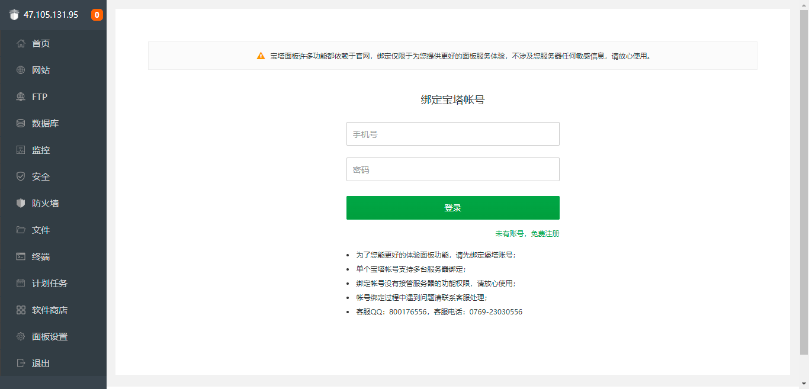The height and width of the screenshot is (389, 809).
Task: Click the 客服QQ：800176556 line
Action: 439,312
